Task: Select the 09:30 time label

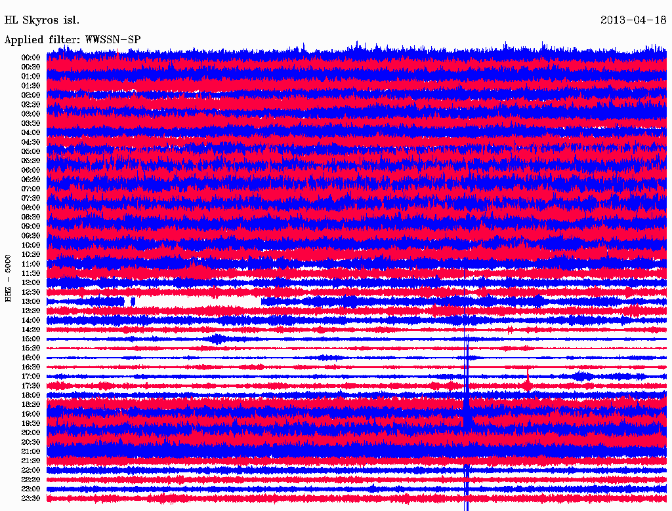Action: (x=31, y=236)
